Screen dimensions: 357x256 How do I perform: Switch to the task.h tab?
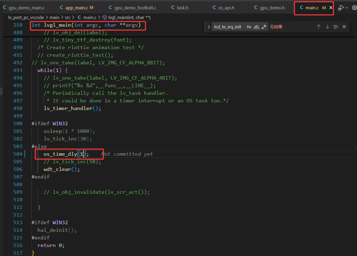click(x=180, y=8)
